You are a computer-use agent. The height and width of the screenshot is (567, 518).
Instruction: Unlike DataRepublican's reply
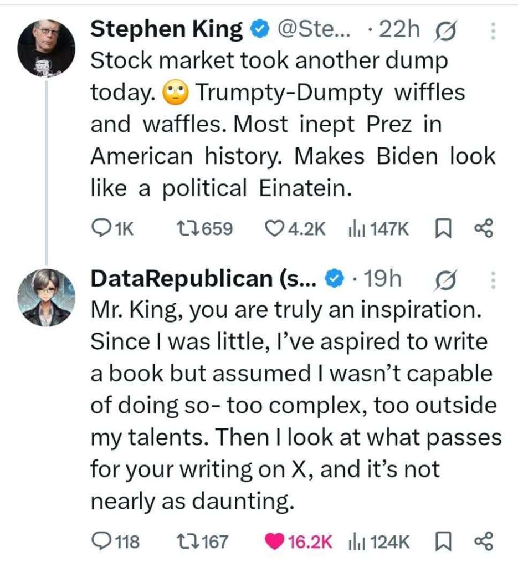click(275, 541)
